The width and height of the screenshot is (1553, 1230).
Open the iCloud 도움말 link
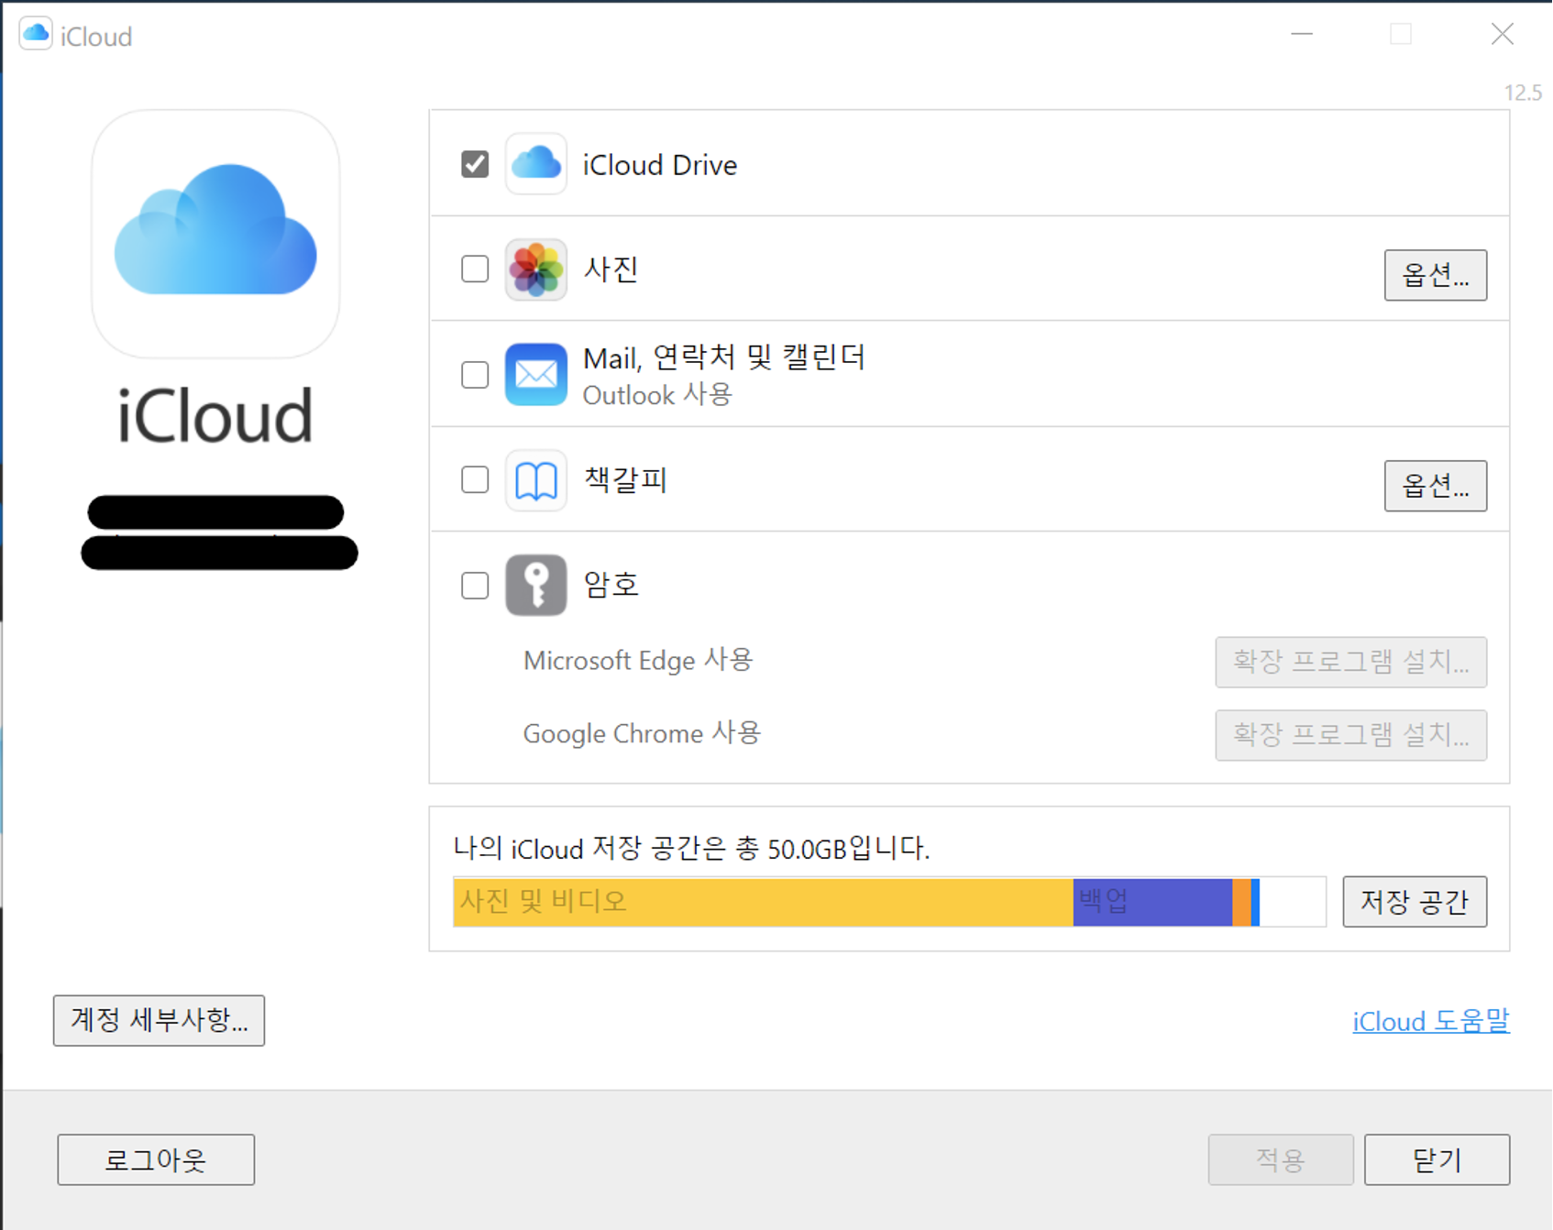click(1431, 1021)
